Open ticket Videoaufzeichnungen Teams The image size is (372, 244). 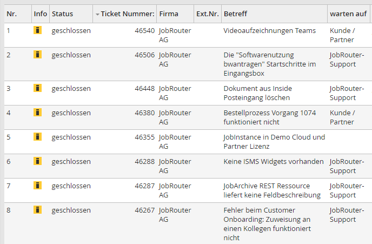coord(269,31)
